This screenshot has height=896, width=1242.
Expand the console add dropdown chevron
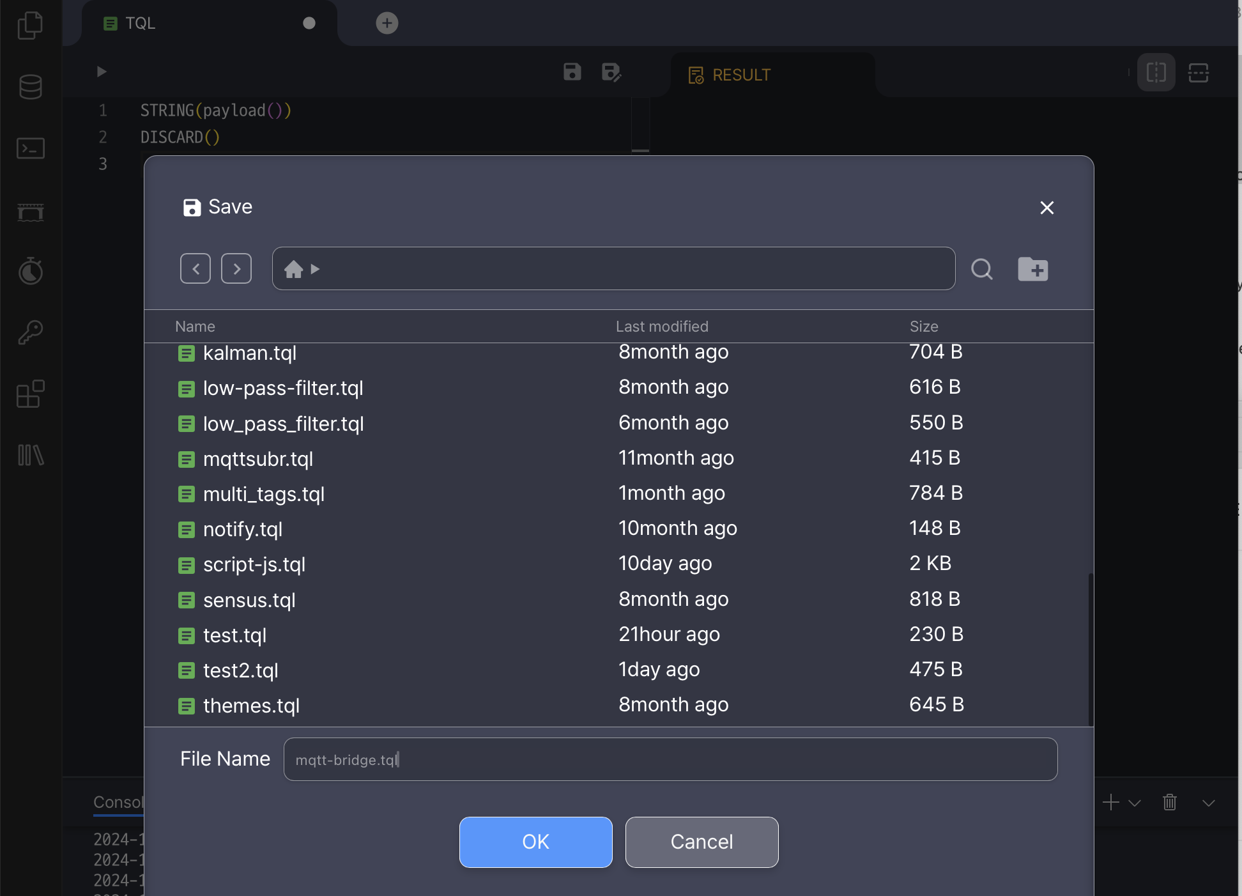pyautogui.click(x=1135, y=803)
